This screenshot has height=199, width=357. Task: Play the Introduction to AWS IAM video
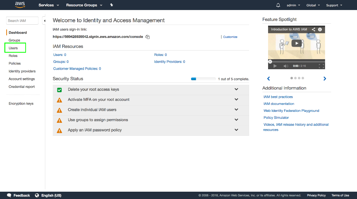tap(296, 43)
